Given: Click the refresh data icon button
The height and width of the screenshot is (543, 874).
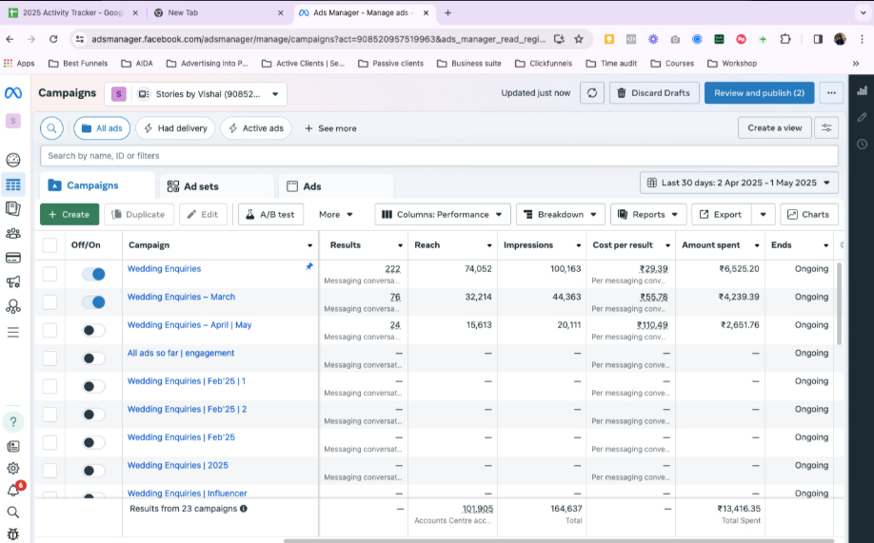Looking at the screenshot, I should pyautogui.click(x=592, y=93).
